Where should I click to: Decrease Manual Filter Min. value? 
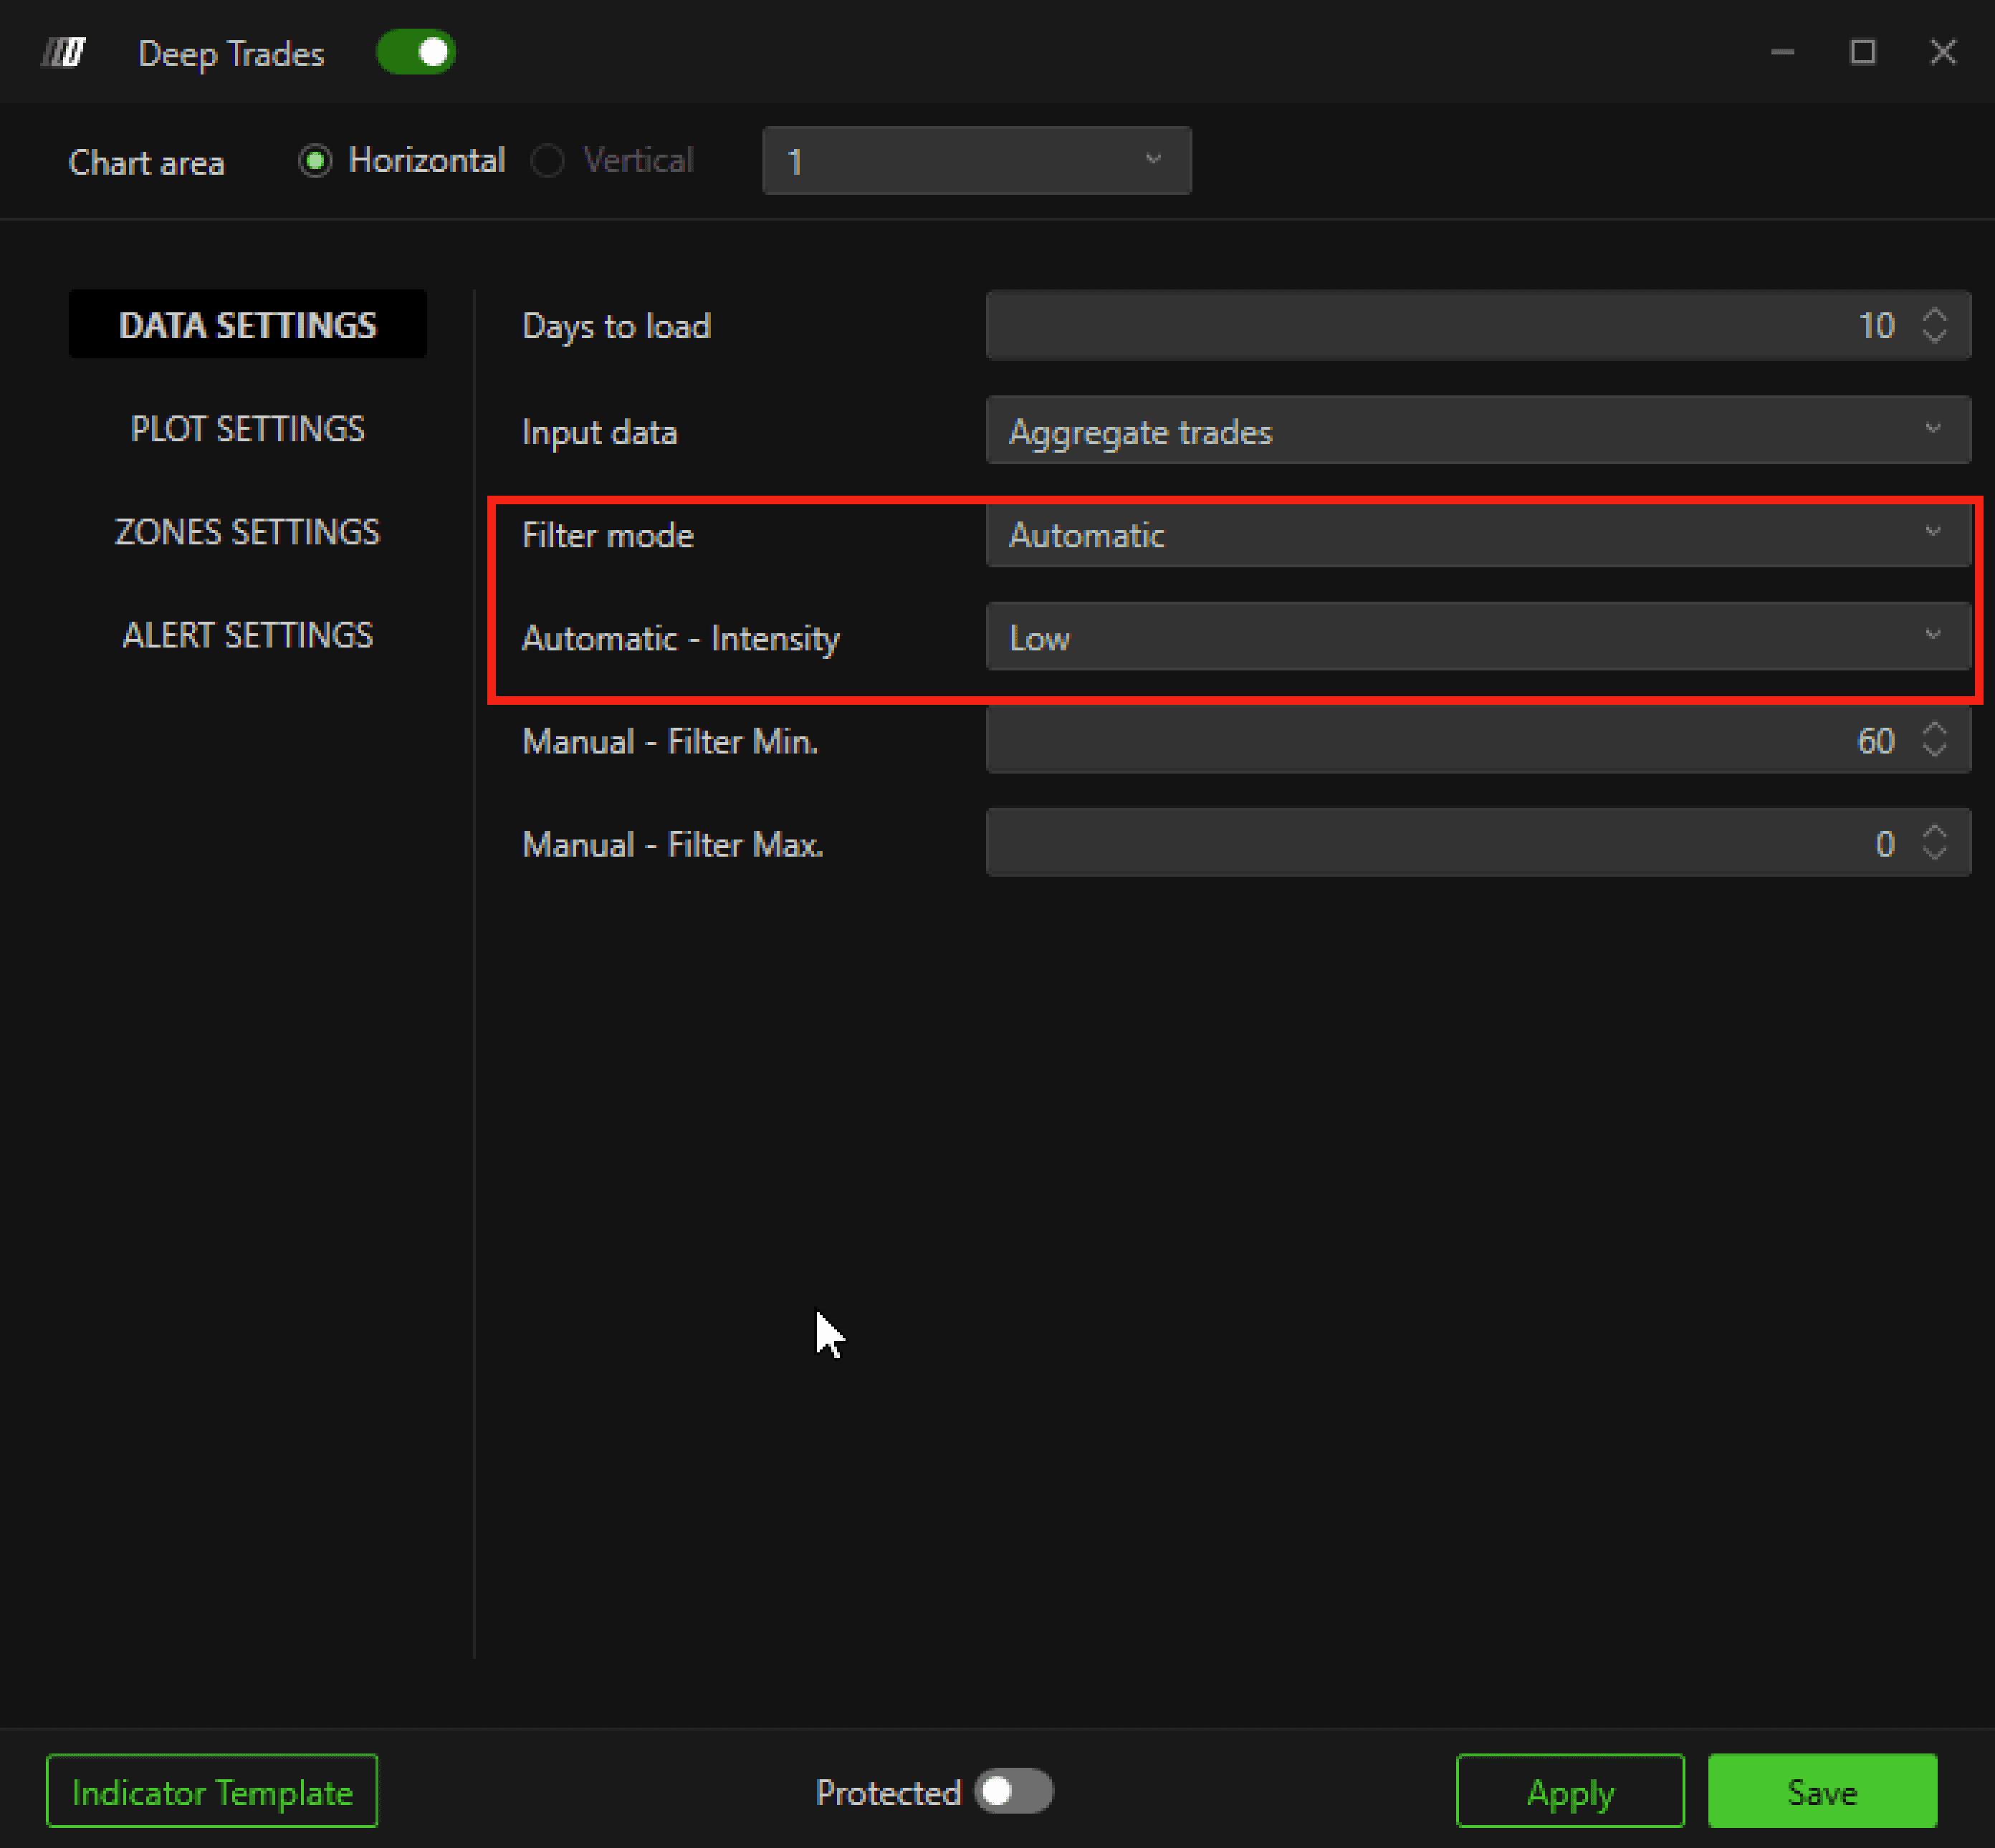pyautogui.click(x=1934, y=750)
